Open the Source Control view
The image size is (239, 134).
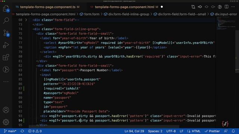(6, 33)
